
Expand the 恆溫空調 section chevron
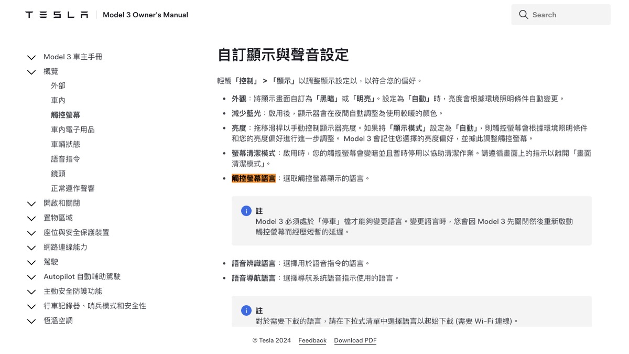[31, 321]
